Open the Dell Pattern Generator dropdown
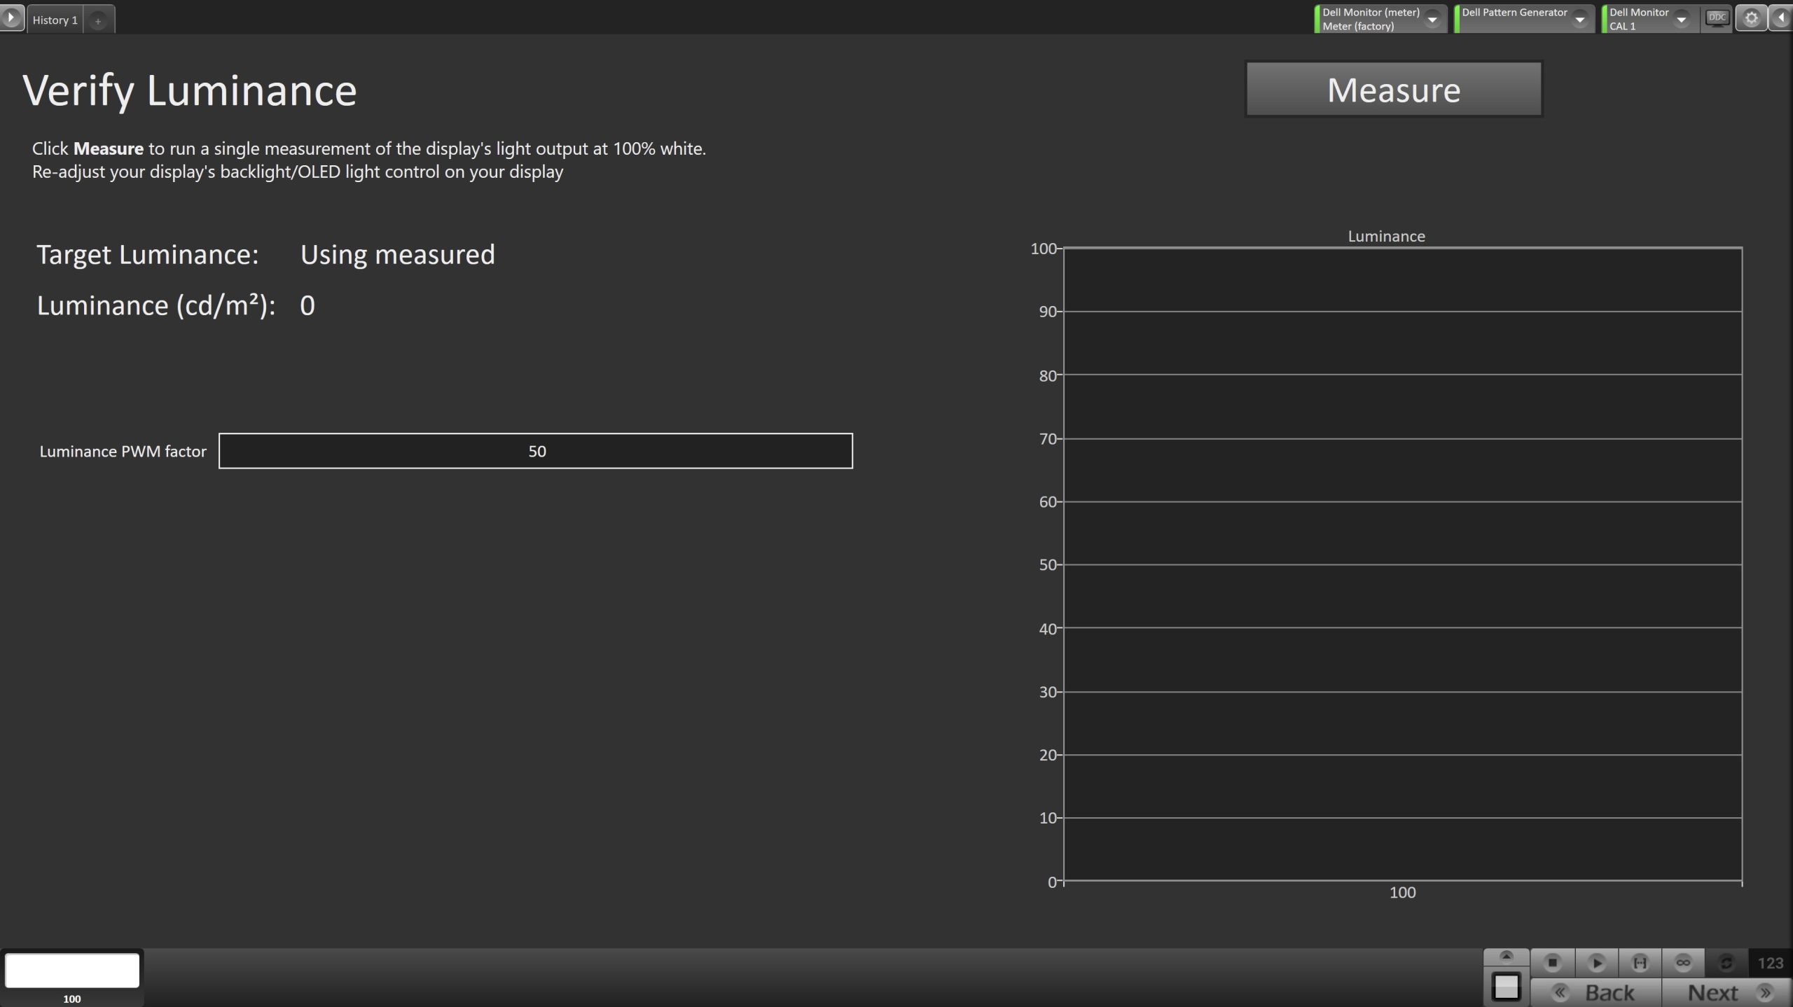This screenshot has height=1007, width=1793. [x=1524, y=19]
